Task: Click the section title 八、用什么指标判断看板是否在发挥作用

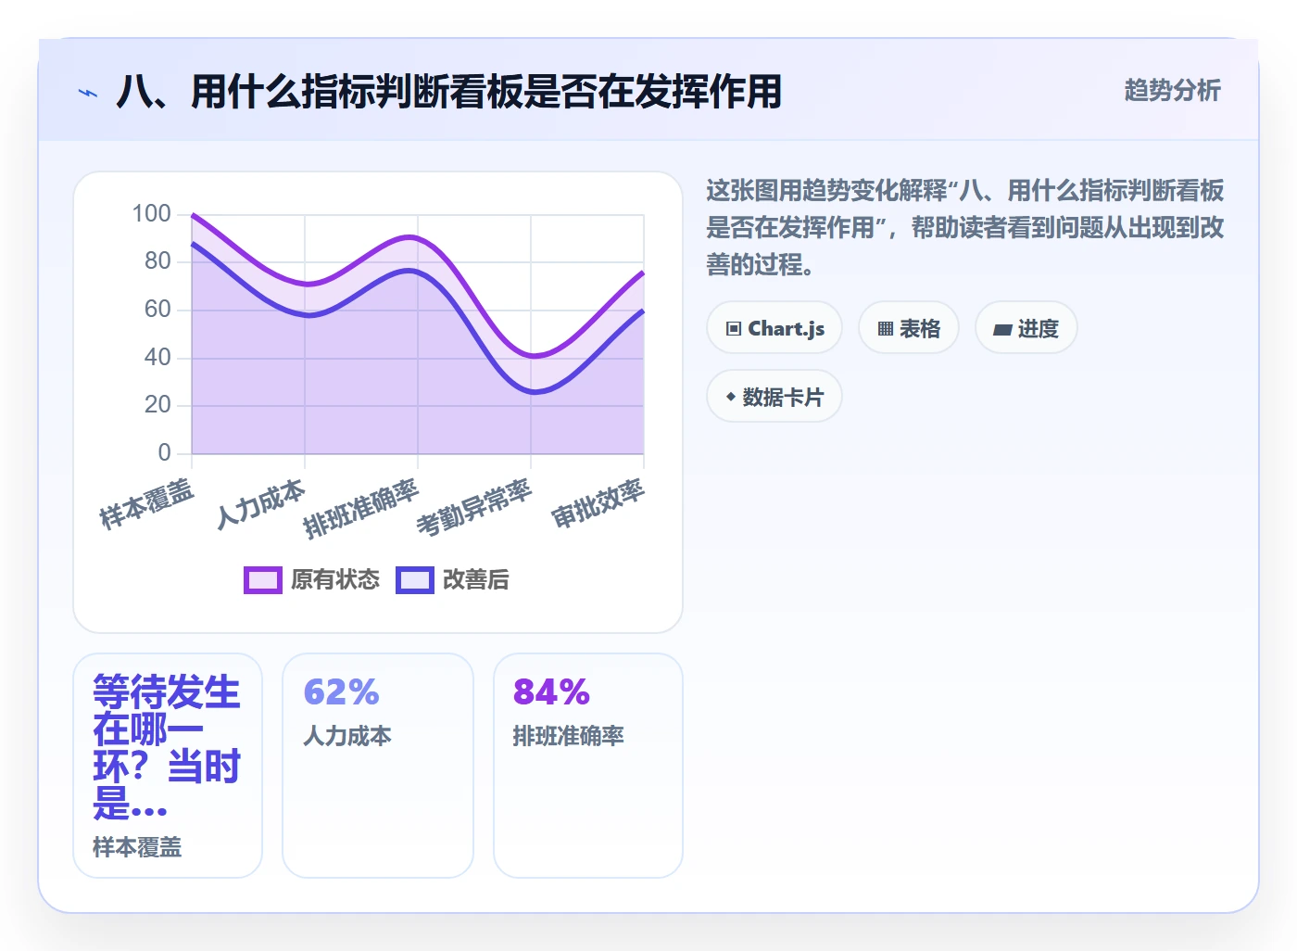Action: [x=449, y=92]
